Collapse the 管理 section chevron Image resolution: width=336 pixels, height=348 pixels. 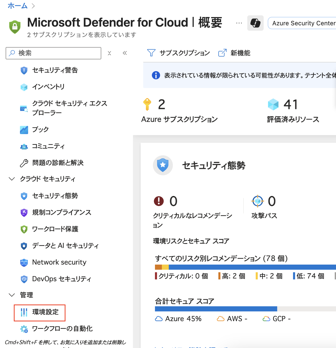coord(12,295)
